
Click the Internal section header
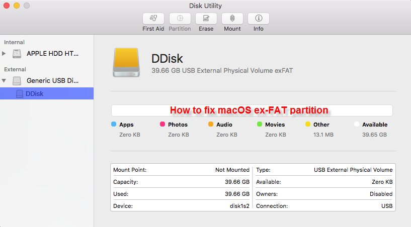coord(14,42)
